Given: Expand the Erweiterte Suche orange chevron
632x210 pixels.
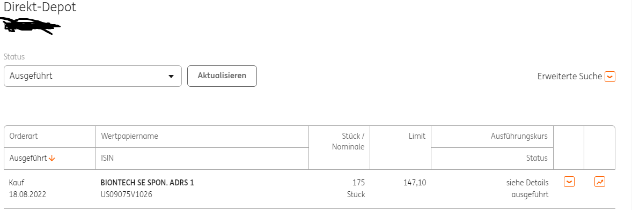Looking at the screenshot, I should 610,77.
